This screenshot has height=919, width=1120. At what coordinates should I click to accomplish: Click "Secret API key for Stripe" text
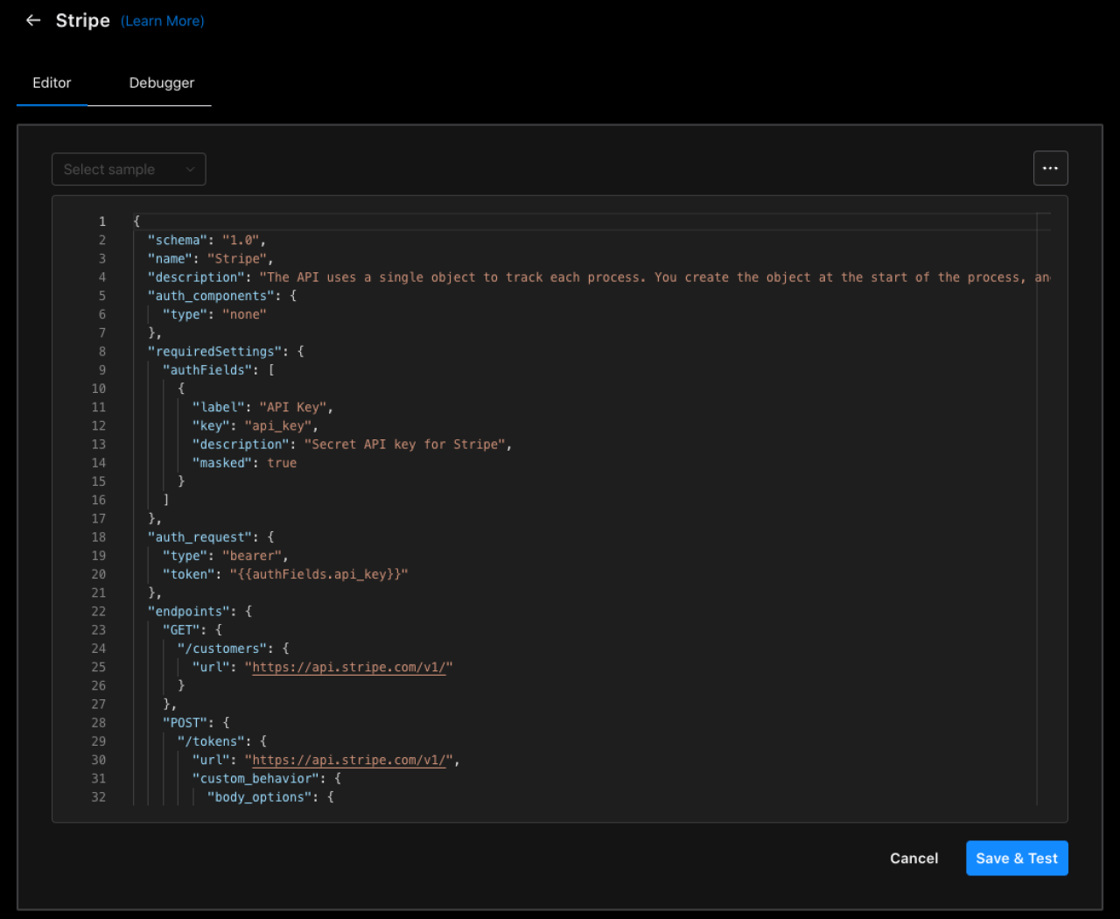click(x=404, y=445)
